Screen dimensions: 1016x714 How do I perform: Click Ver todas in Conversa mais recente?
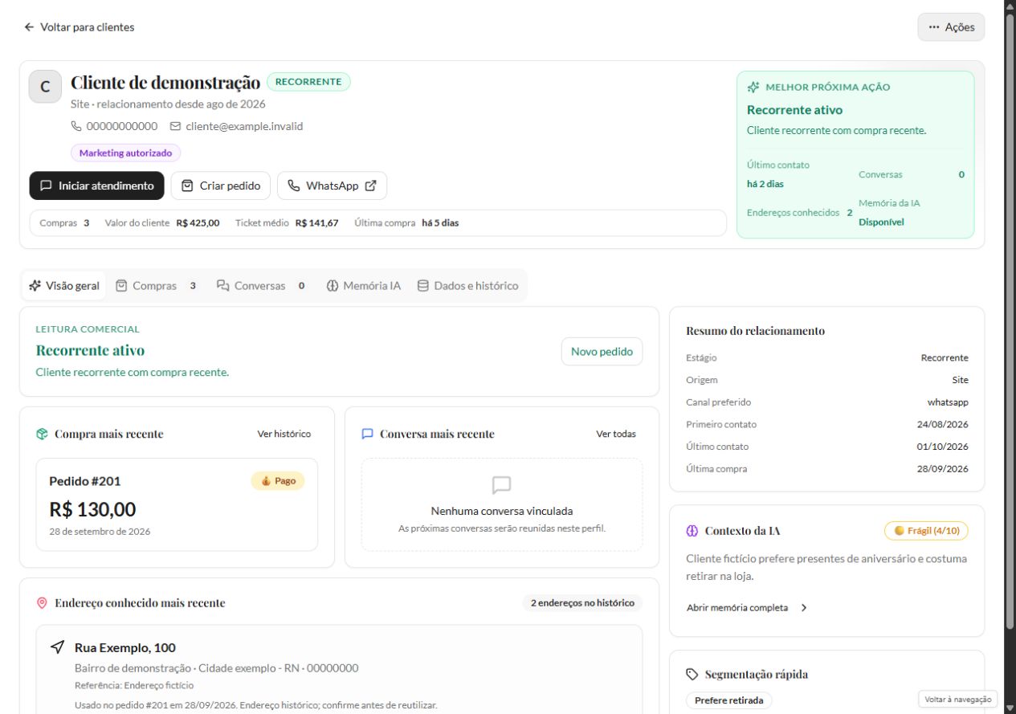[x=616, y=434]
